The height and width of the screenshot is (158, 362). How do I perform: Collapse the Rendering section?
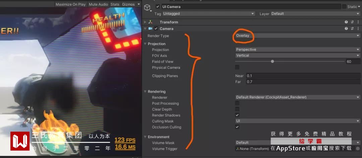tap(145, 92)
